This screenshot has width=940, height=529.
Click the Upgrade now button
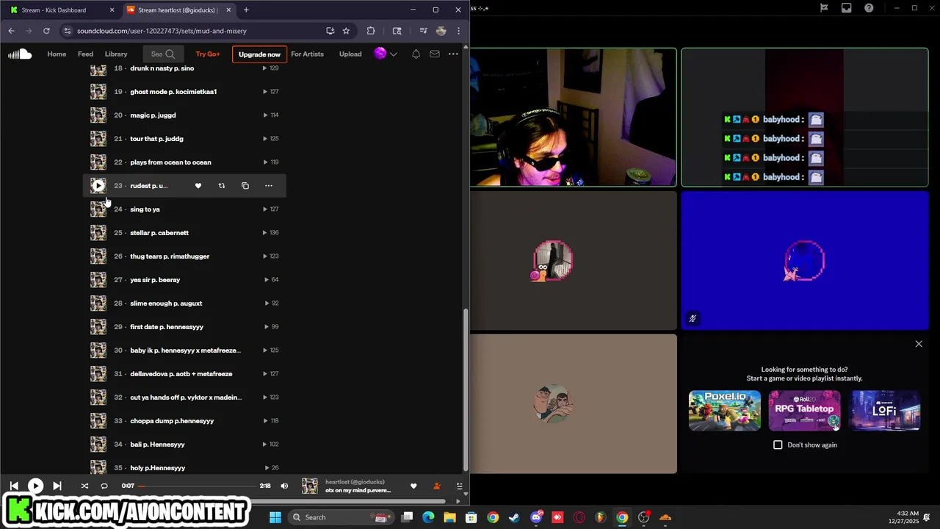(x=259, y=54)
